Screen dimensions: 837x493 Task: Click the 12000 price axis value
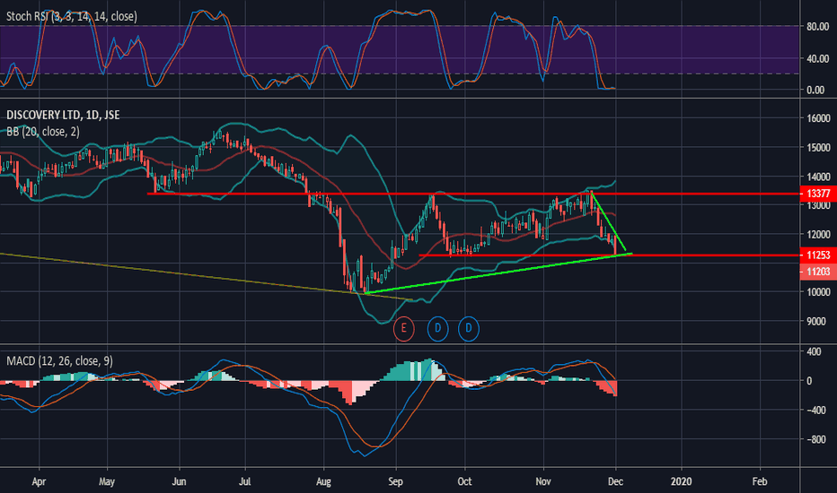coord(818,235)
